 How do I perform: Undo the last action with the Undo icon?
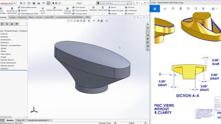click(44, 3)
